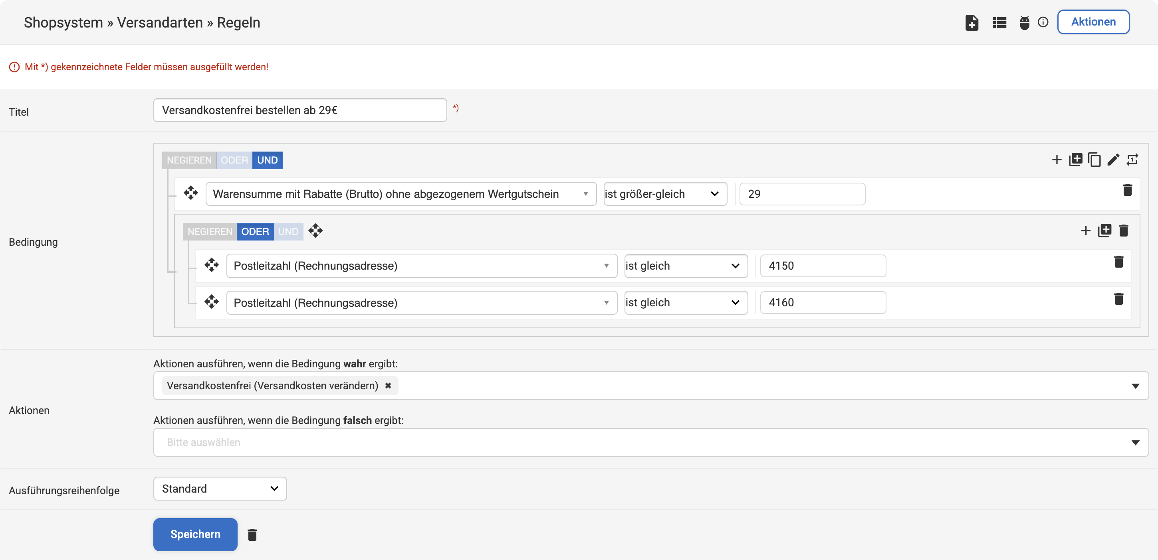This screenshot has height=560, width=1158.
Task: Switch top-level group to ODER
Action: pyautogui.click(x=234, y=160)
